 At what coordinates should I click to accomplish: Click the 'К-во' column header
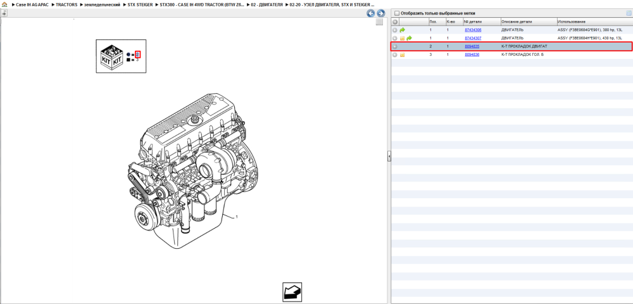(x=454, y=22)
